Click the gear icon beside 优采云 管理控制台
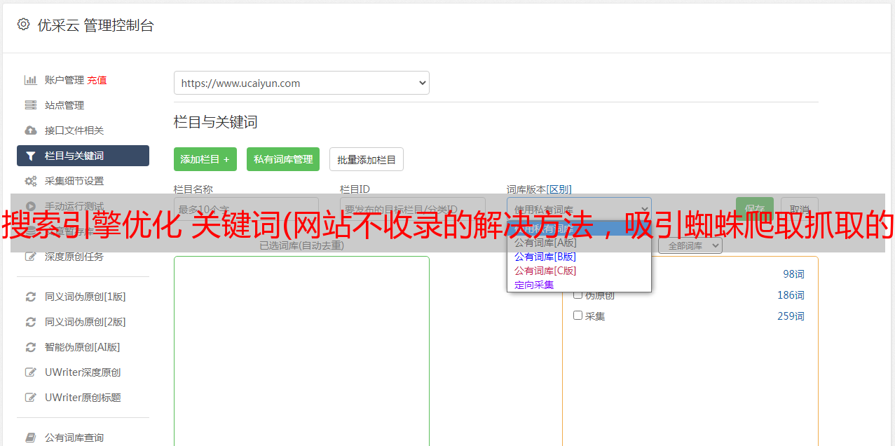The height and width of the screenshot is (446, 895). [23, 25]
